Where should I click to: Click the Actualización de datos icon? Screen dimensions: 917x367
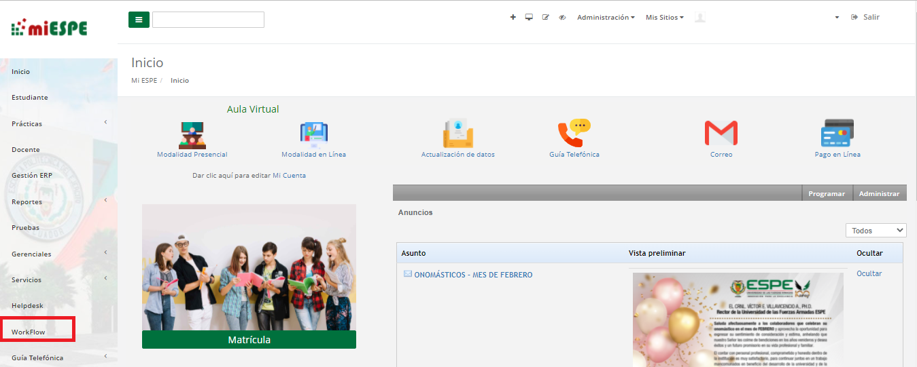point(457,134)
